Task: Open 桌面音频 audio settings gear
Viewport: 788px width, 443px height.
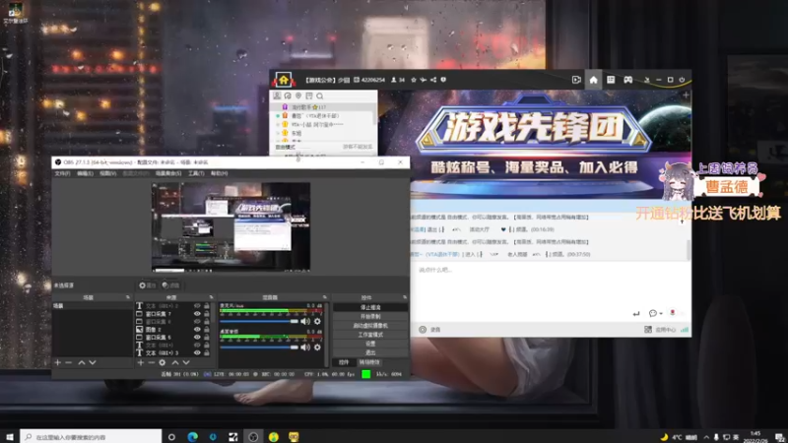Action: tap(317, 348)
